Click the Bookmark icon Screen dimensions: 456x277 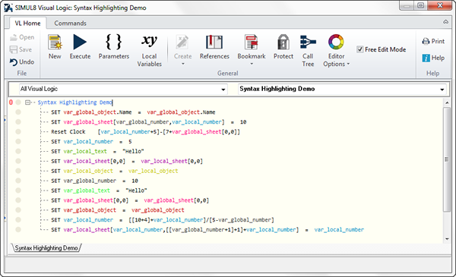252,42
